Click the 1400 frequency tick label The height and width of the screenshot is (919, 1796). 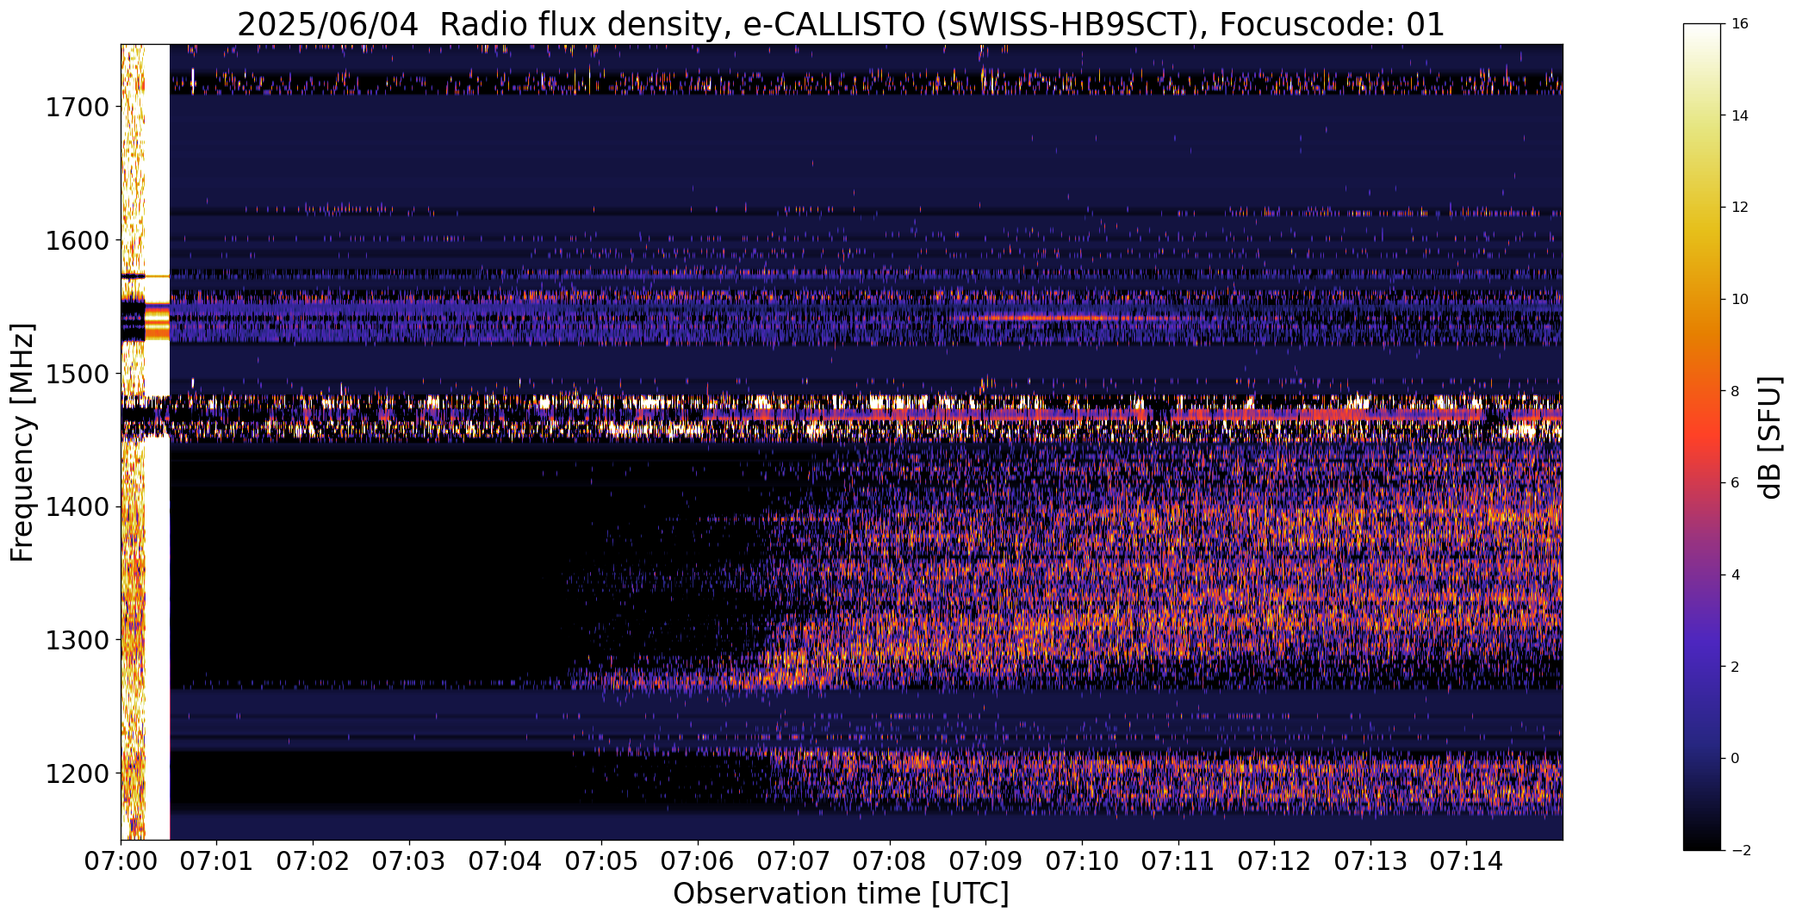pos(77,507)
